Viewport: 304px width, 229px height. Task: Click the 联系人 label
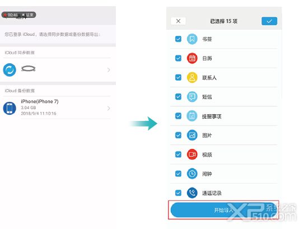click(x=209, y=78)
